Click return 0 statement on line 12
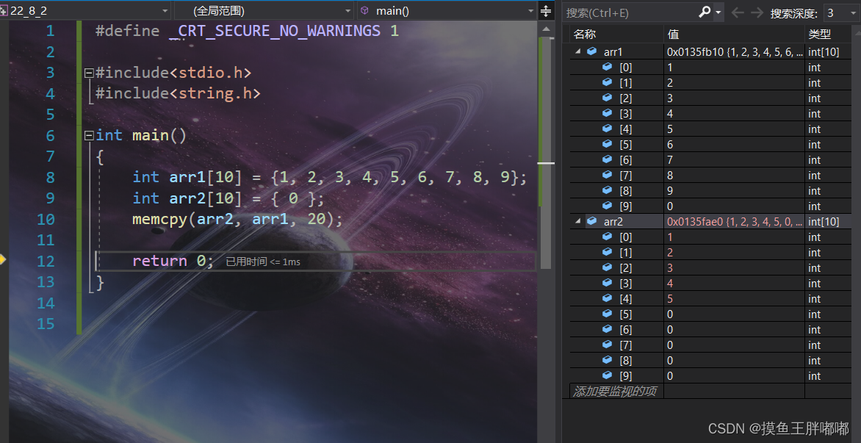The image size is (861, 443). point(173,261)
